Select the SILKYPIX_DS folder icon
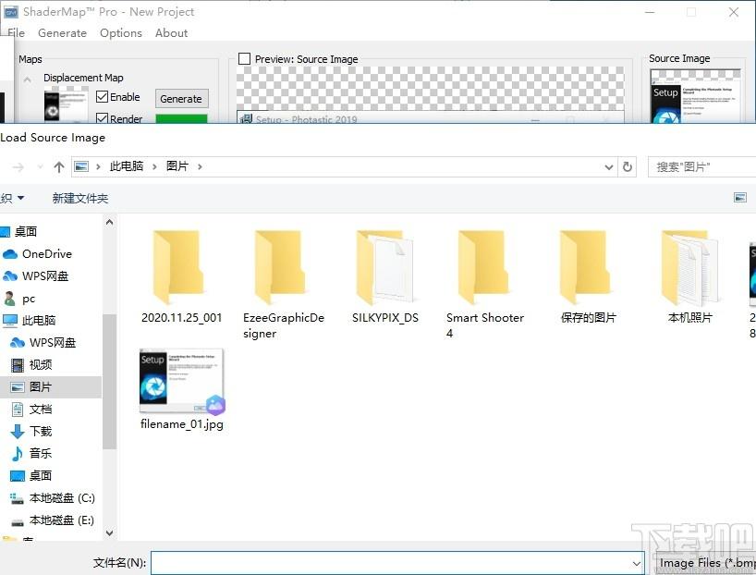The height and width of the screenshot is (575, 756). pos(384,267)
